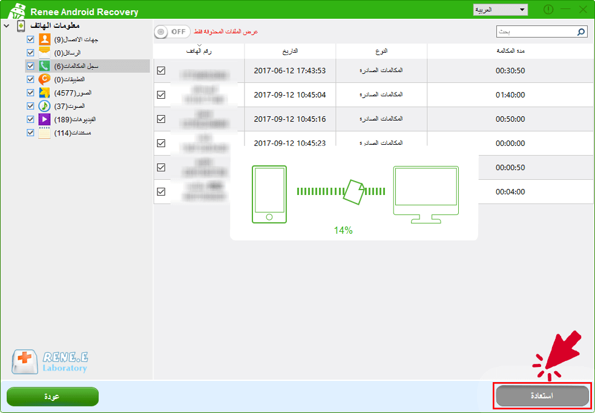The width and height of the screenshot is (595, 413).
Task: Switch on the deleted-files-only OFF toggle
Action: pyautogui.click(x=173, y=32)
